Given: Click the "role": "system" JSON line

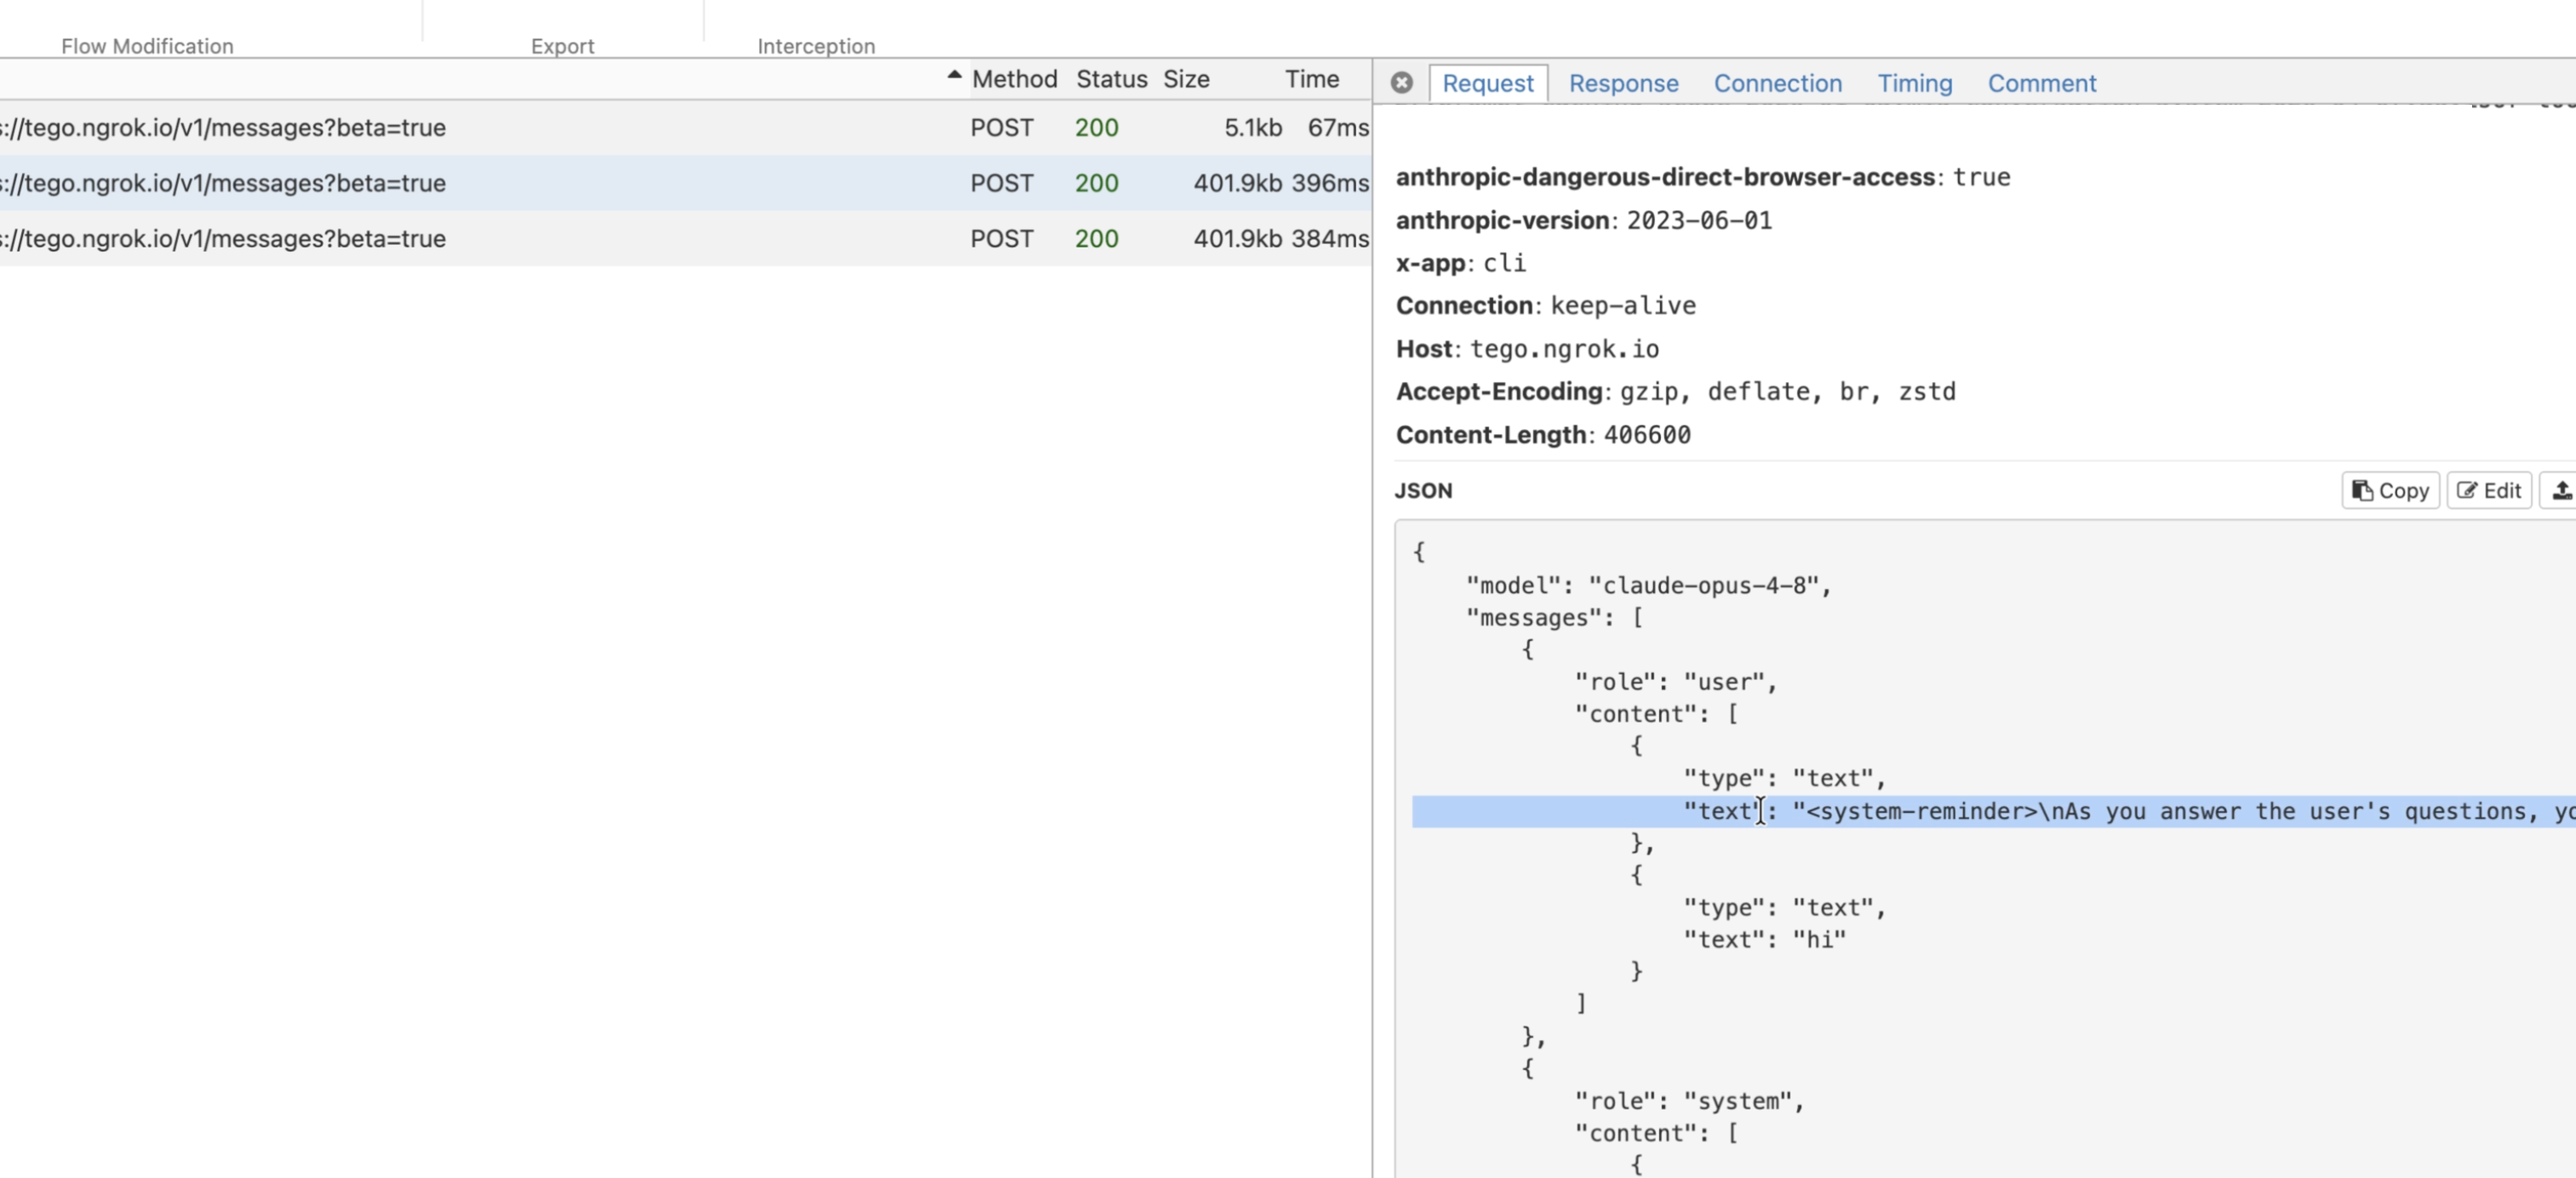Looking at the screenshot, I should (1689, 1101).
